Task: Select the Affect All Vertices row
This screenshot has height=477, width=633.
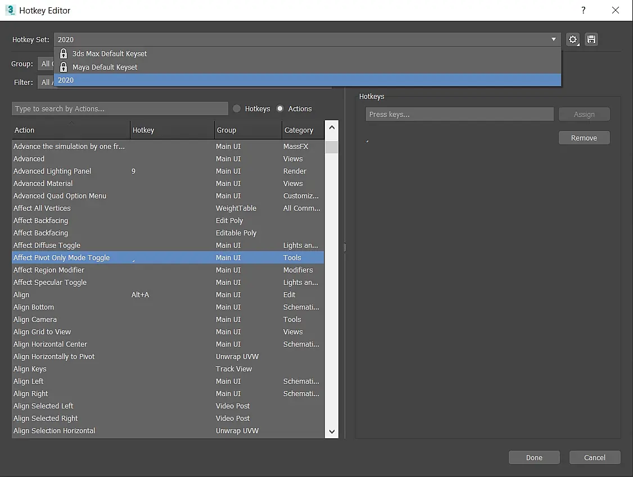Action: pos(168,208)
